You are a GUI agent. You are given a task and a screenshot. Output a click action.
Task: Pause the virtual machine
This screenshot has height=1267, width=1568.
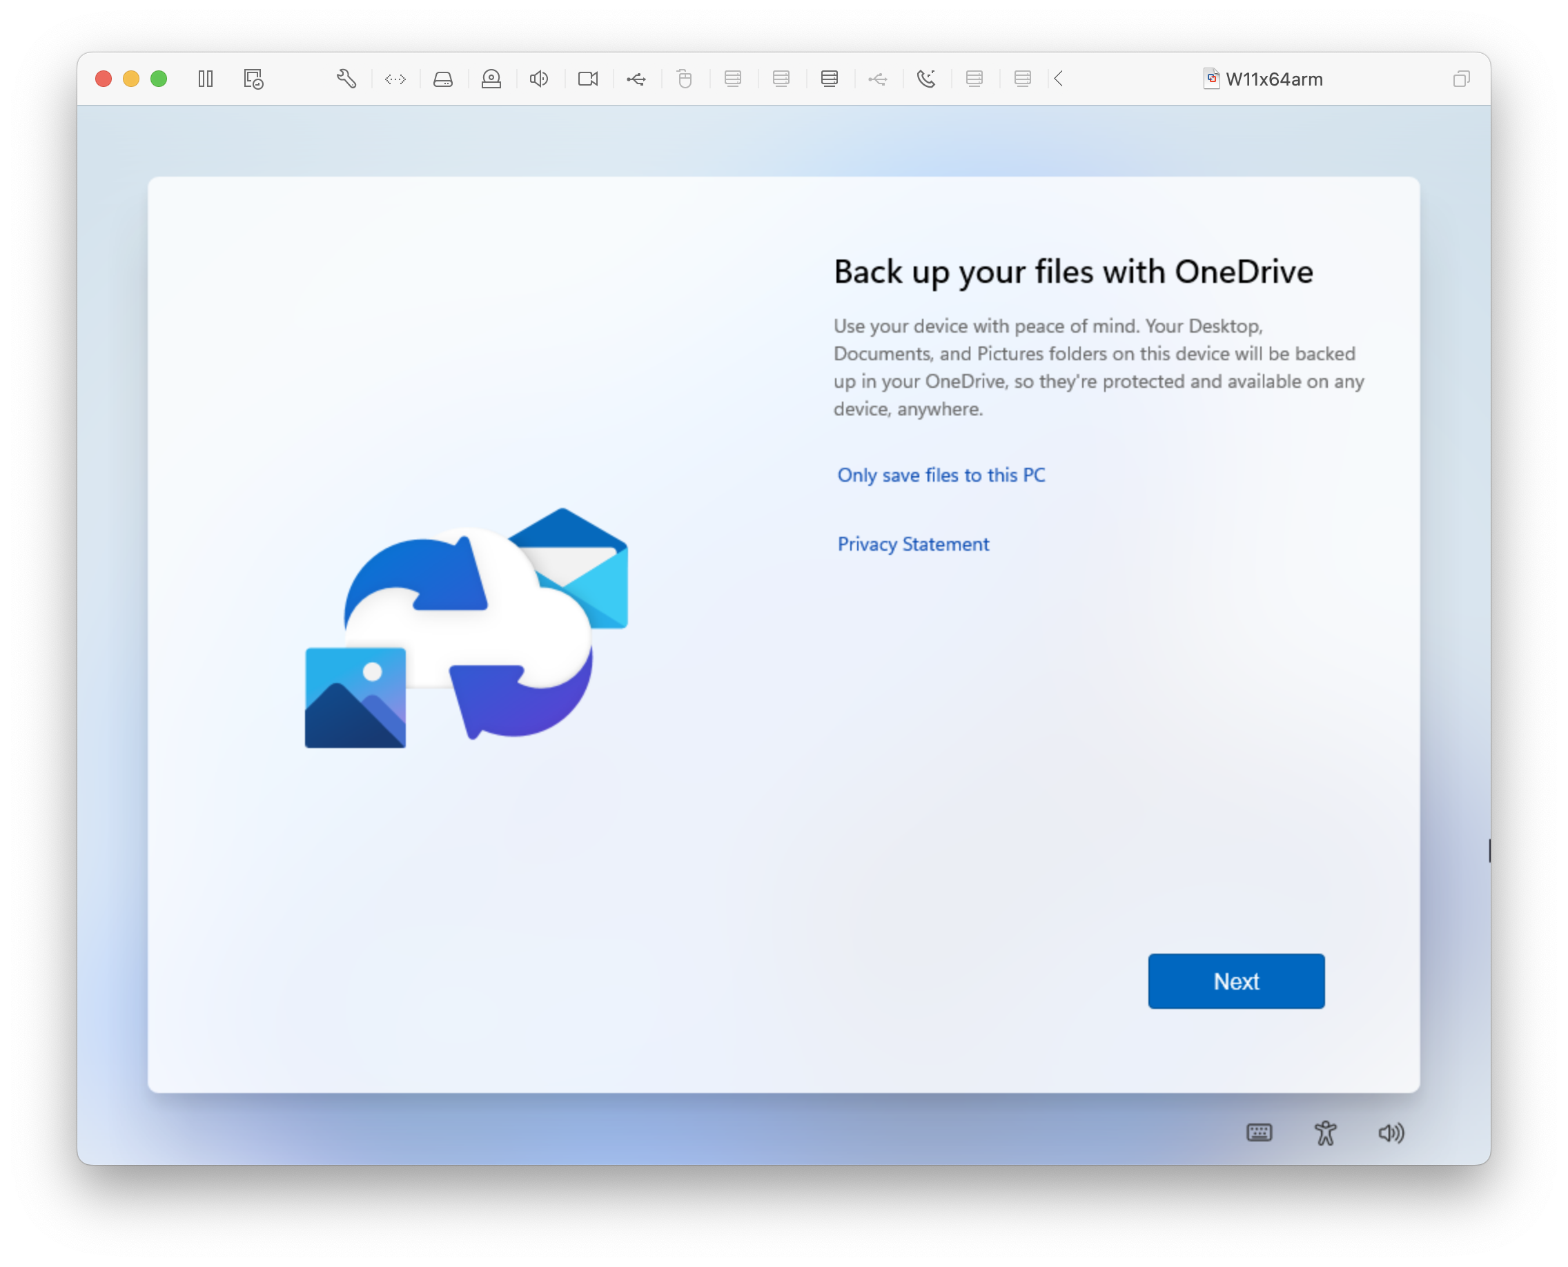(x=205, y=79)
